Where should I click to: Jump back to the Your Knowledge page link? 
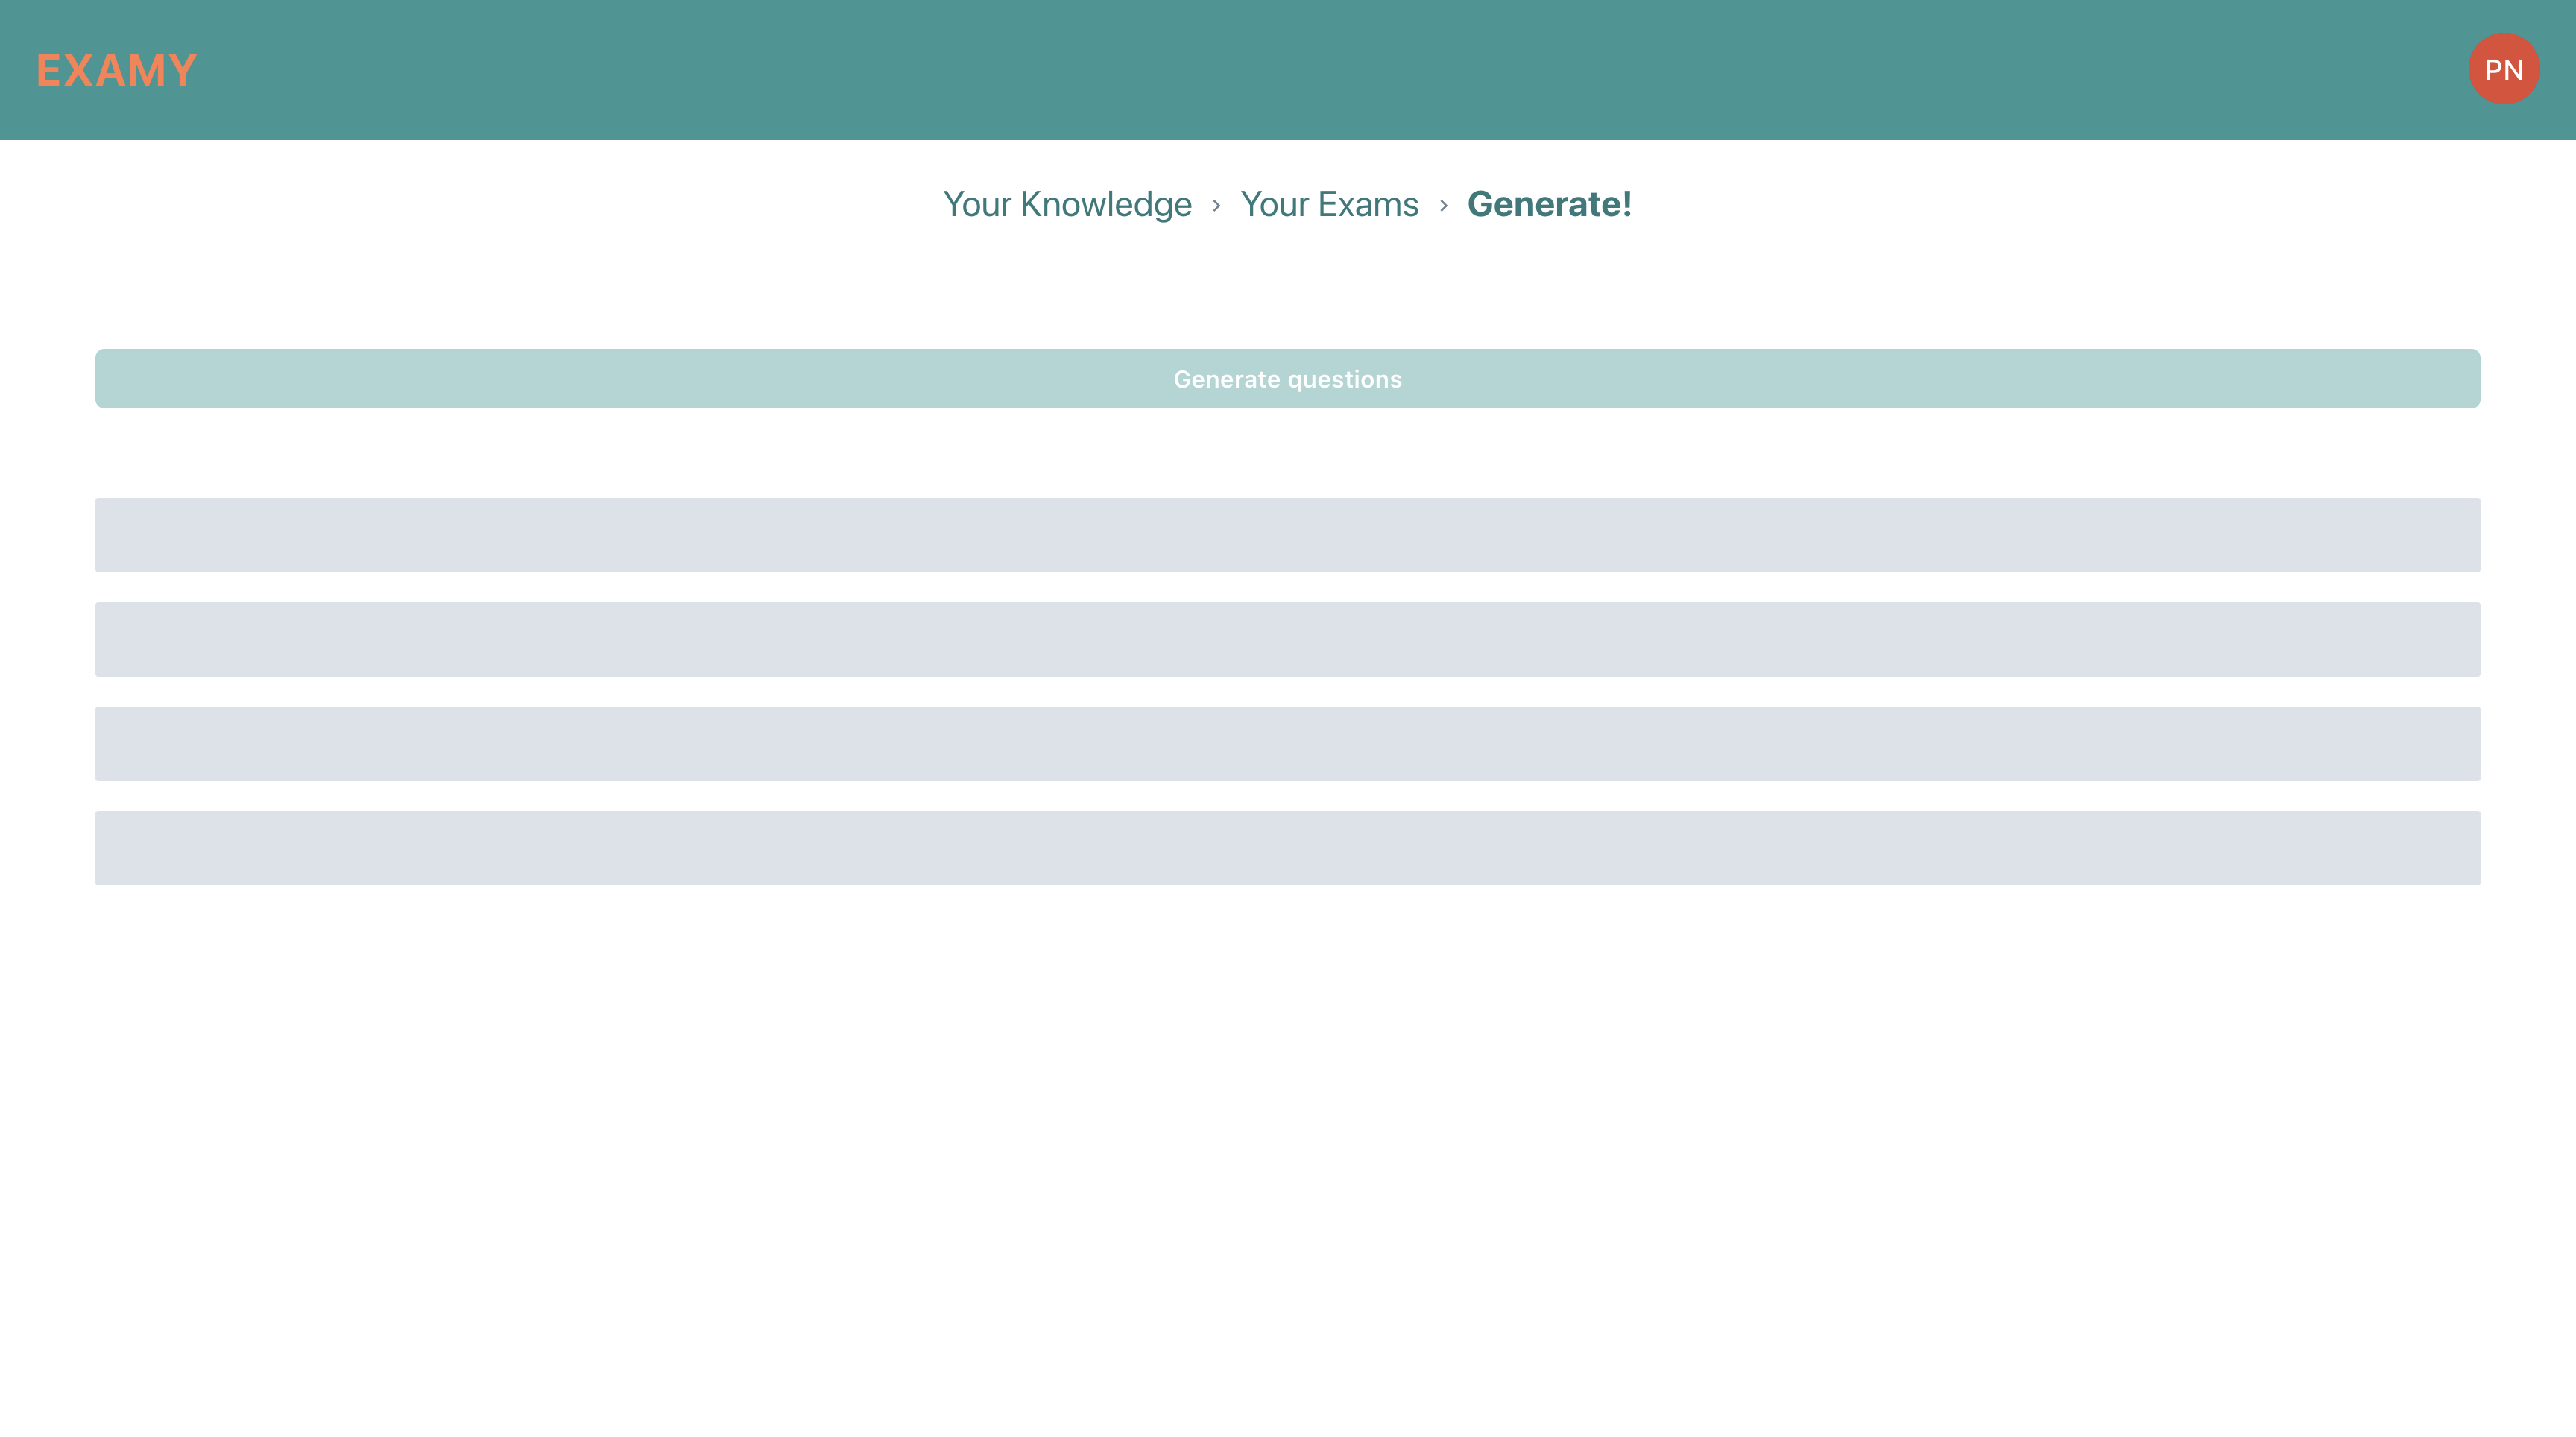[1067, 204]
